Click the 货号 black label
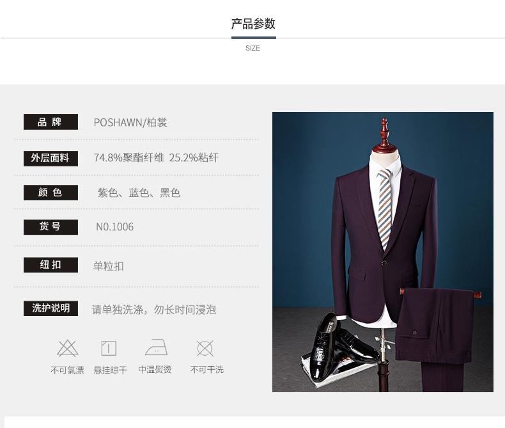Screen dimensions: 505x428 tap(50, 227)
